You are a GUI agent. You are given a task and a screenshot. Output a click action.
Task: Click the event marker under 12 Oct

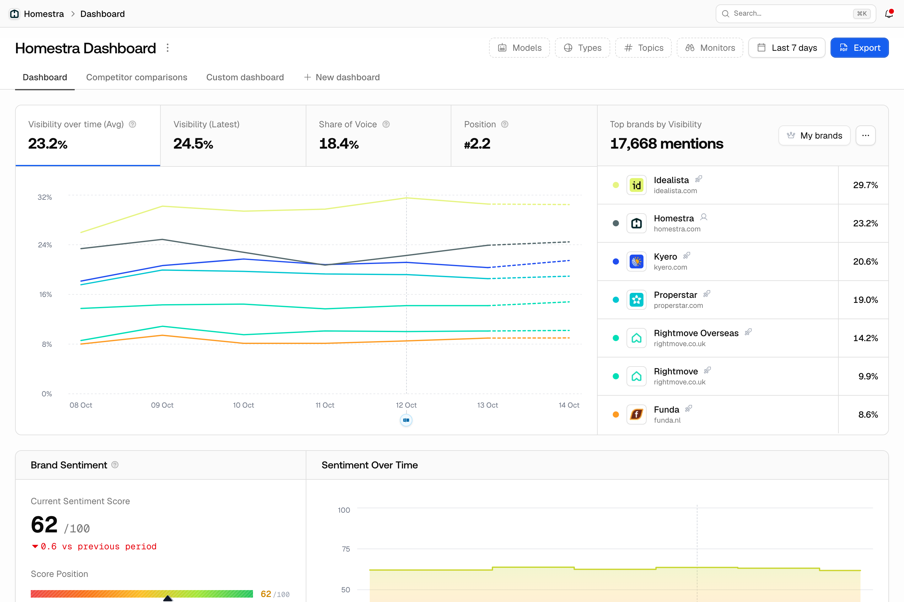point(406,420)
